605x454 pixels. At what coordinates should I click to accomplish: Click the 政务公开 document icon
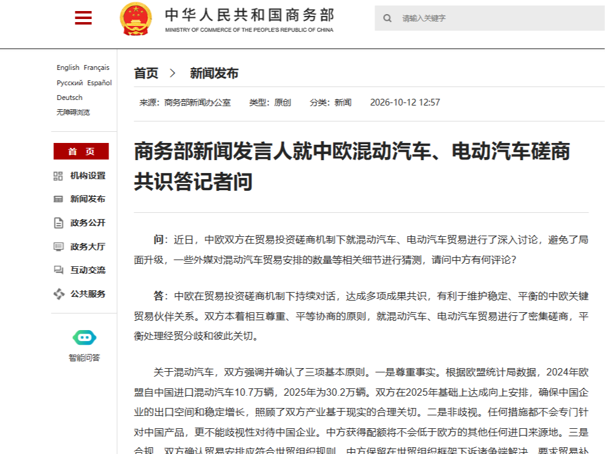click(x=58, y=223)
